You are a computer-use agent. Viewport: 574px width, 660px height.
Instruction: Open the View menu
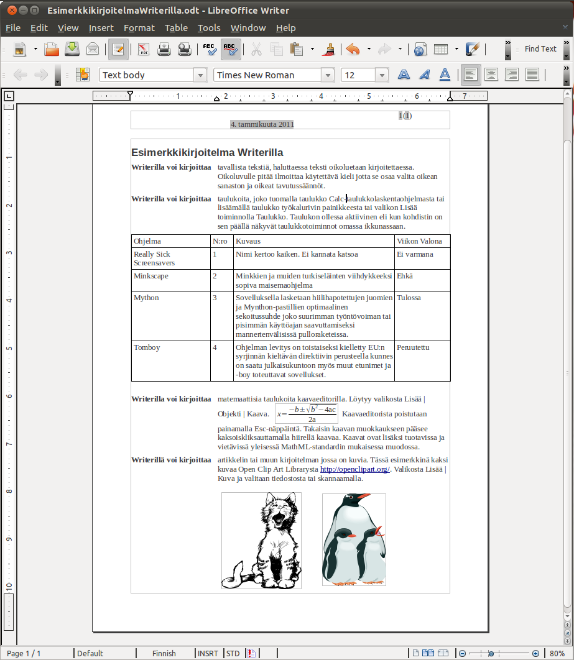pyautogui.click(x=68, y=28)
